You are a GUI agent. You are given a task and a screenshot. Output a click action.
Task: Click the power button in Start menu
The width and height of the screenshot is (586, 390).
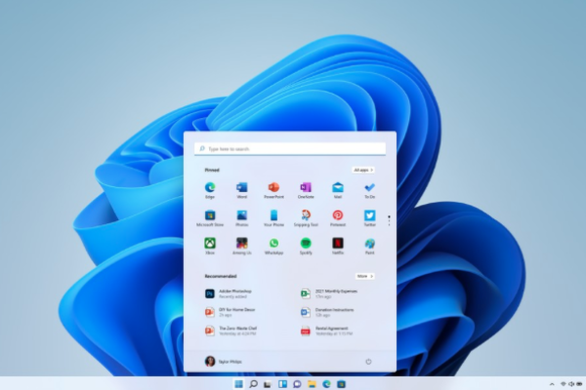click(368, 361)
